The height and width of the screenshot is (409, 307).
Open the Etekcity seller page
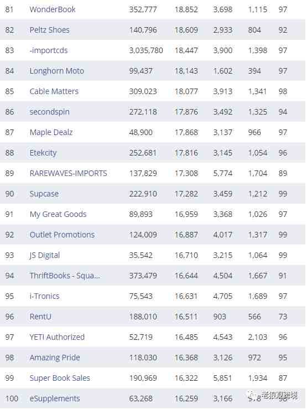(43, 153)
